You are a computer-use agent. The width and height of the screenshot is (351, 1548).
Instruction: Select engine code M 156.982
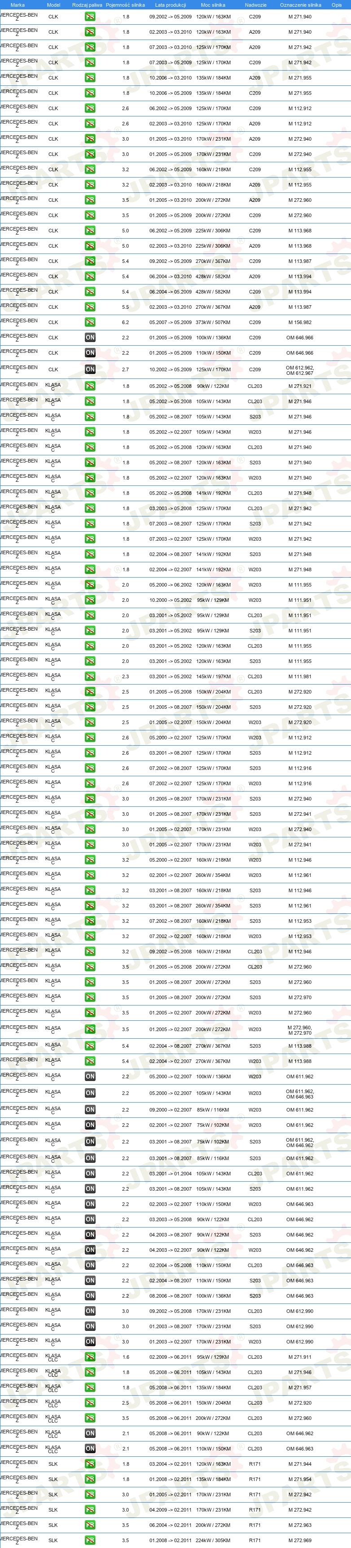(299, 322)
